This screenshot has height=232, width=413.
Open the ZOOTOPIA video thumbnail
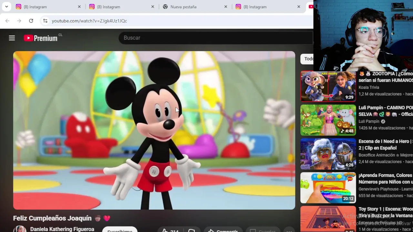tap(328, 86)
